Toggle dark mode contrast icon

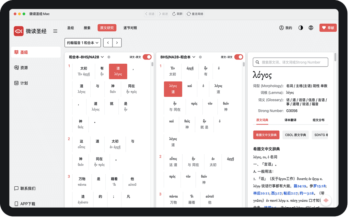pyautogui.click(x=301, y=28)
